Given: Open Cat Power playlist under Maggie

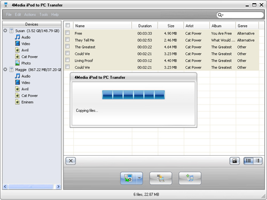Looking at the screenshot, I should tap(27, 95).
